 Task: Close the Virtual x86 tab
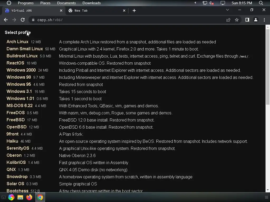(61, 11)
